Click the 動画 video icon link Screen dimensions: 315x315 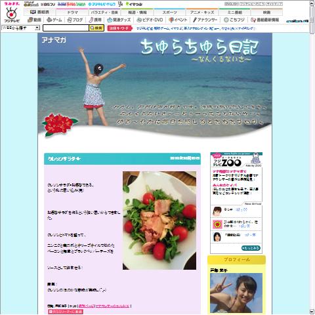click(35, 20)
